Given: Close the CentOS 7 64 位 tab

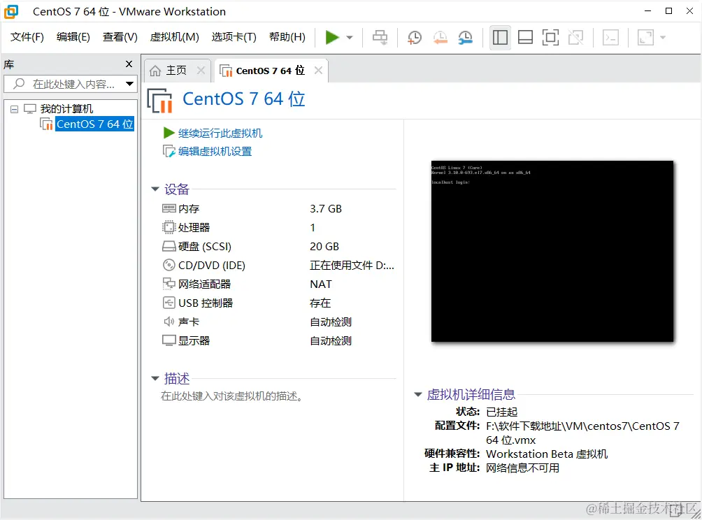Looking at the screenshot, I should coord(318,71).
